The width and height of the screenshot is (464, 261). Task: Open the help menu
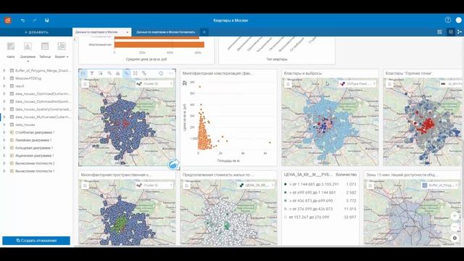click(x=448, y=20)
